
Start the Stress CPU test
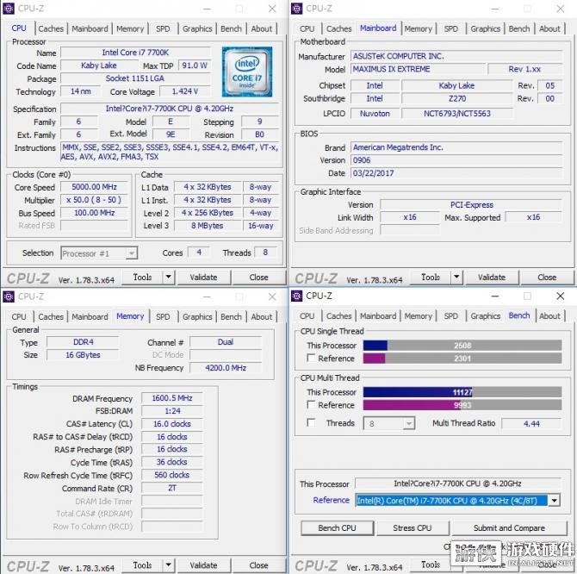[x=412, y=527]
